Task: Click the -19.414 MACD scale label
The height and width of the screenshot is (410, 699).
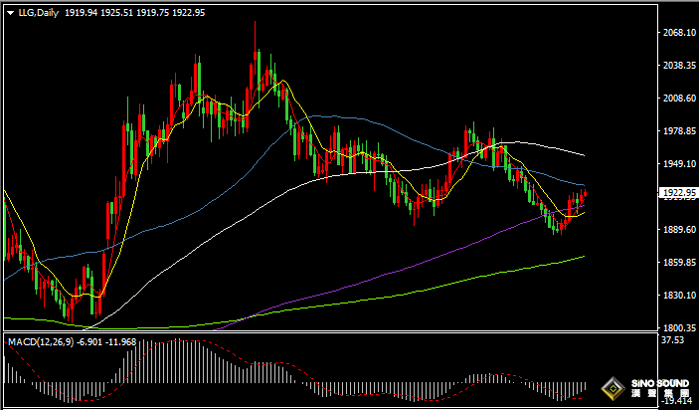Action: click(676, 400)
